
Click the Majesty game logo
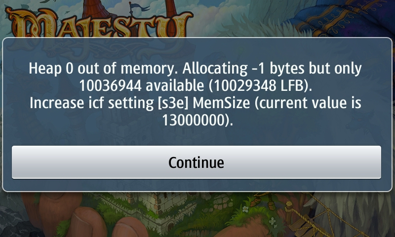coord(99,24)
